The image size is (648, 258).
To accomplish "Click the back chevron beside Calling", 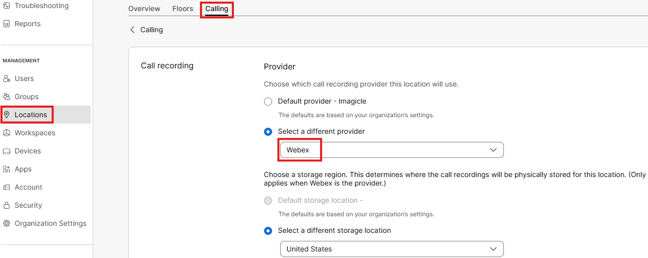I will coord(133,30).
